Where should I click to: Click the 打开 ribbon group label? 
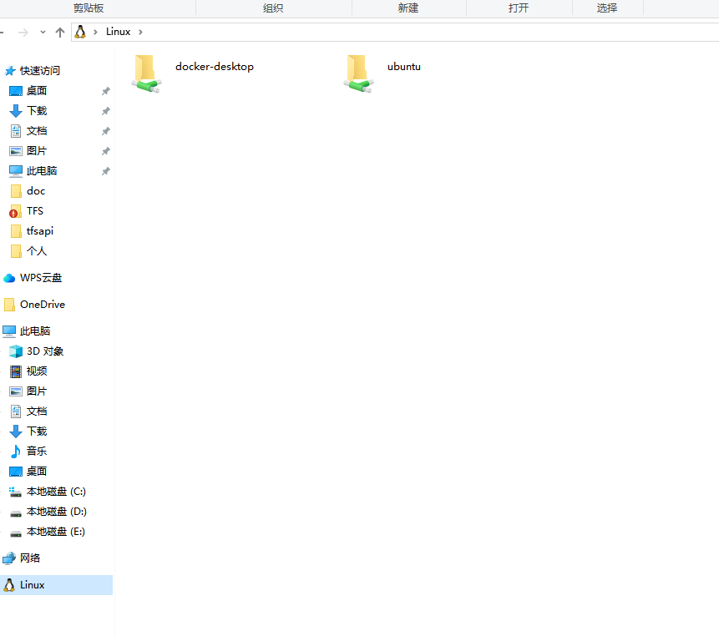coord(519,8)
